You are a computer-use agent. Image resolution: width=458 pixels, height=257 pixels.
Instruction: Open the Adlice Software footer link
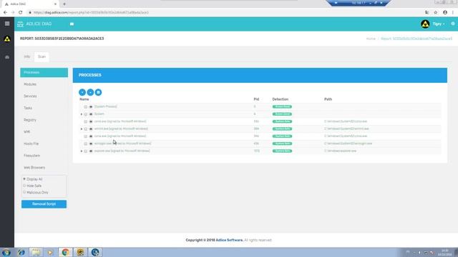(229, 240)
